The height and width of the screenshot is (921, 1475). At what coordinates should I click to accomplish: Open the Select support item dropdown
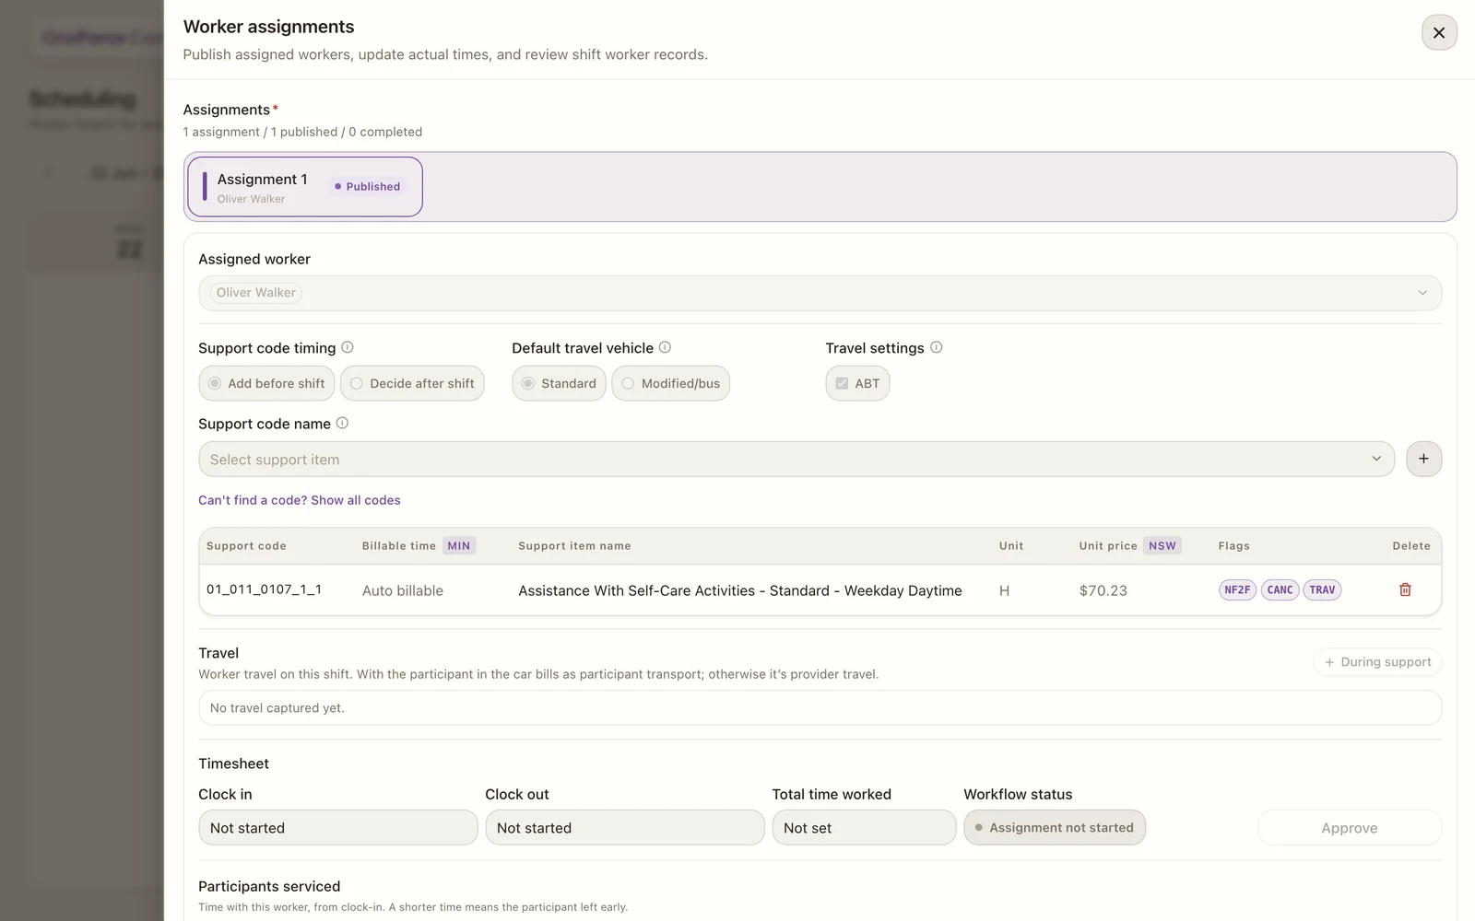tap(796, 459)
